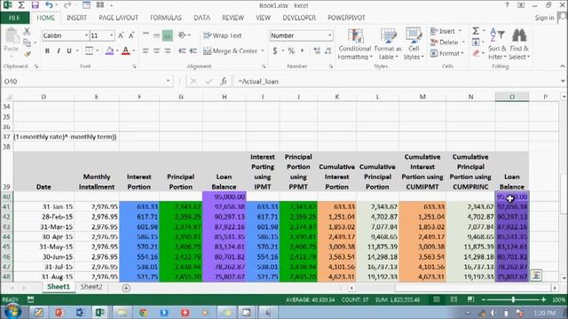Image resolution: width=568 pixels, height=319 pixels.
Task: Open the FILE tab
Action: (x=14, y=18)
